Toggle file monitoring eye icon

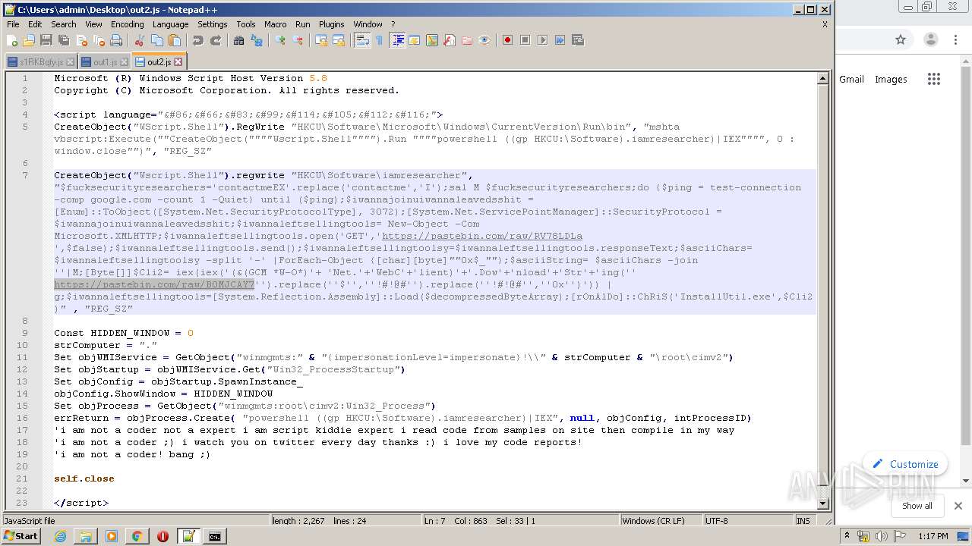pos(484,40)
